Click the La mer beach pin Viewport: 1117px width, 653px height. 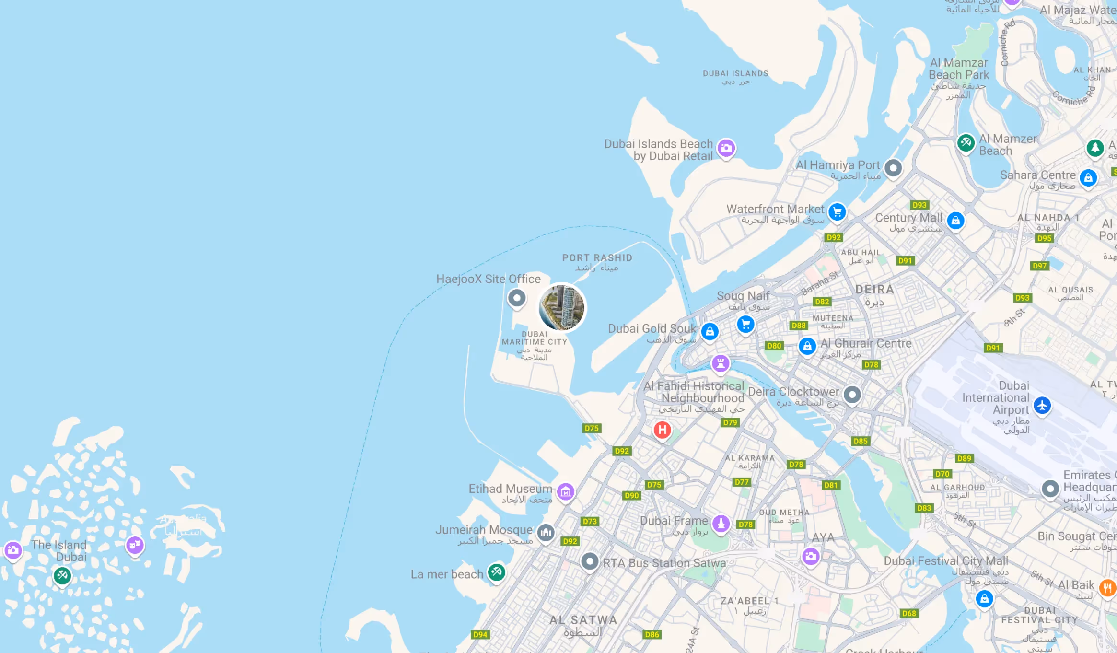click(497, 572)
